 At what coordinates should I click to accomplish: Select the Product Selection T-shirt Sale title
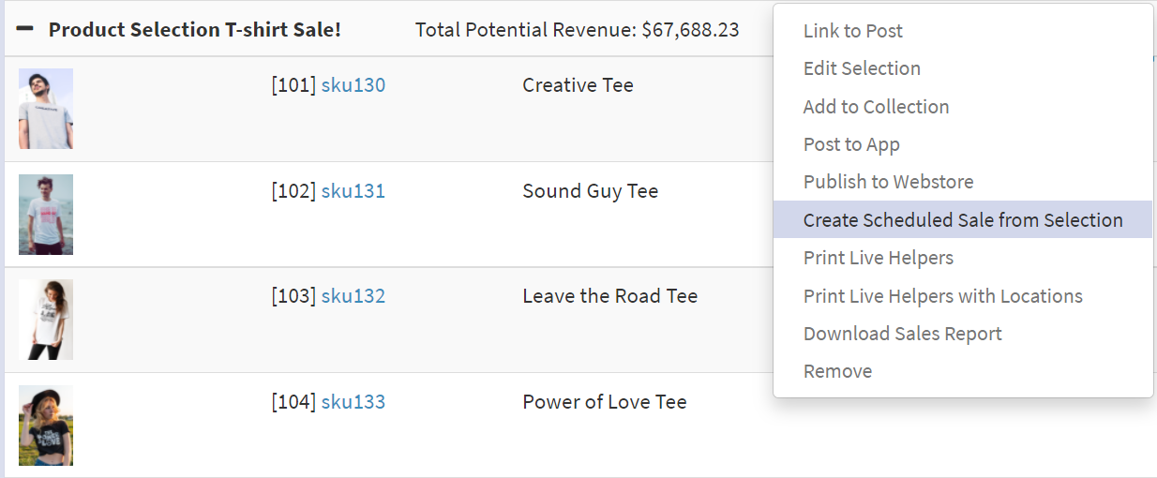tap(195, 30)
